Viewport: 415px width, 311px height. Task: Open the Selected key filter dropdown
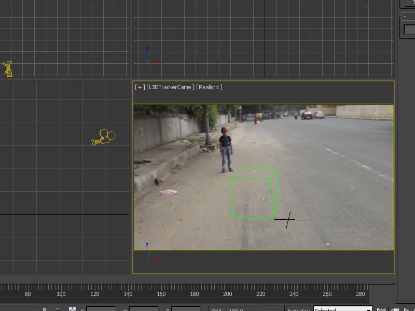point(342,308)
